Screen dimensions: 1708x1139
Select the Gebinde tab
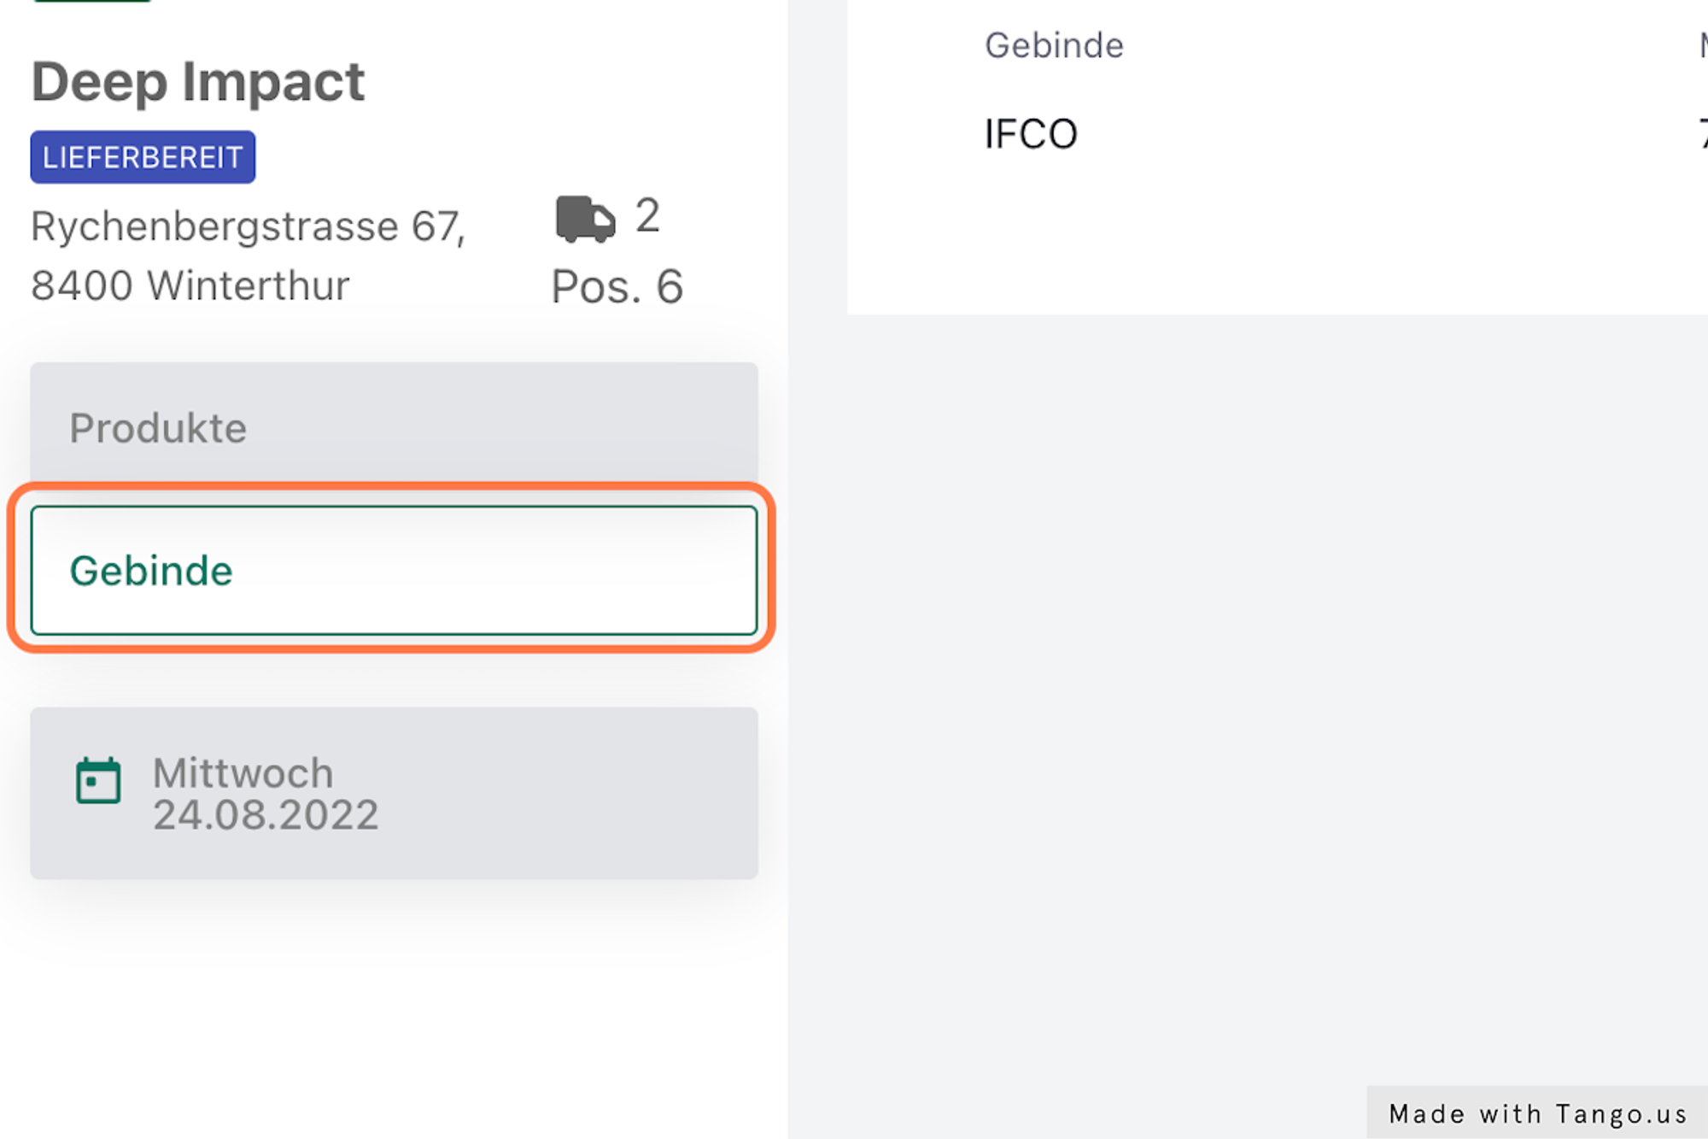pyautogui.click(x=394, y=570)
